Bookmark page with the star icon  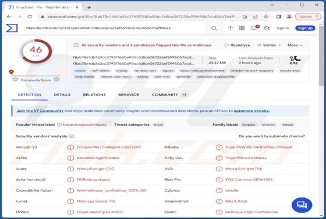tap(265, 17)
